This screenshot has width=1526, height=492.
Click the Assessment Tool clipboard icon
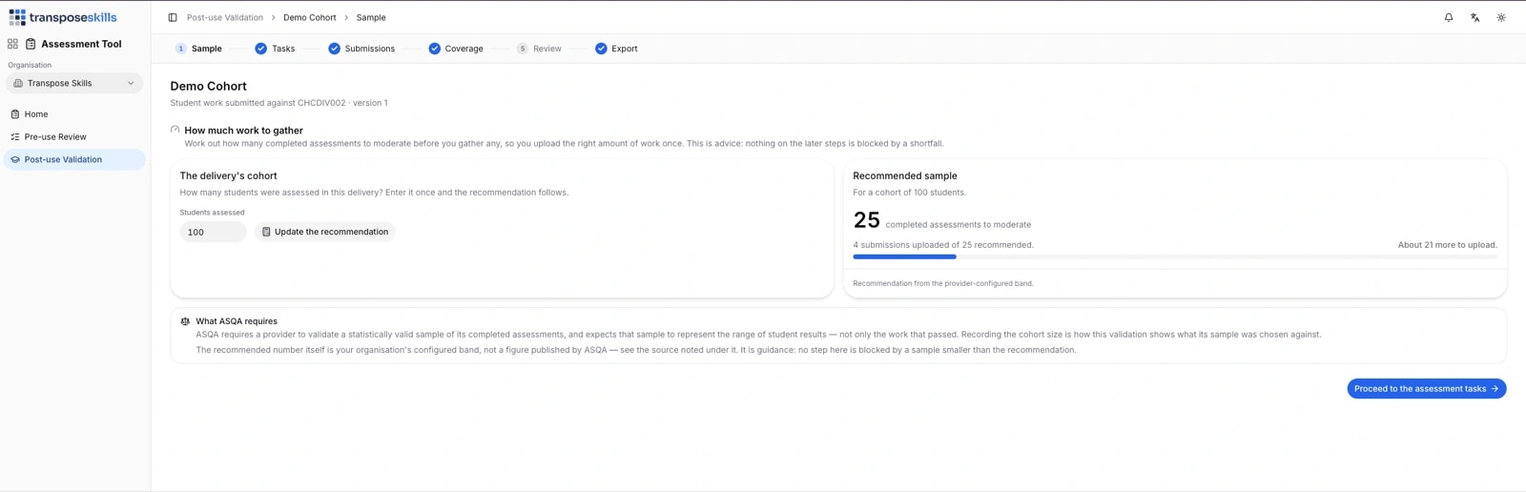[31, 44]
